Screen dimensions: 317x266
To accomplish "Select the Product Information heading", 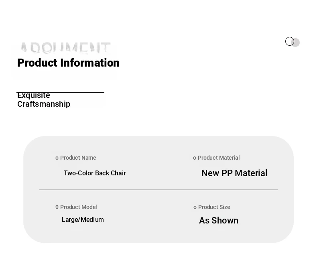I will click(x=68, y=63).
